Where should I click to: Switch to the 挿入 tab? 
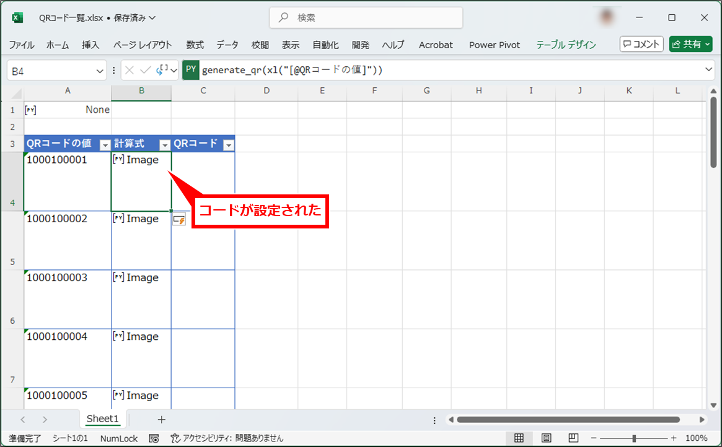pos(90,45)
